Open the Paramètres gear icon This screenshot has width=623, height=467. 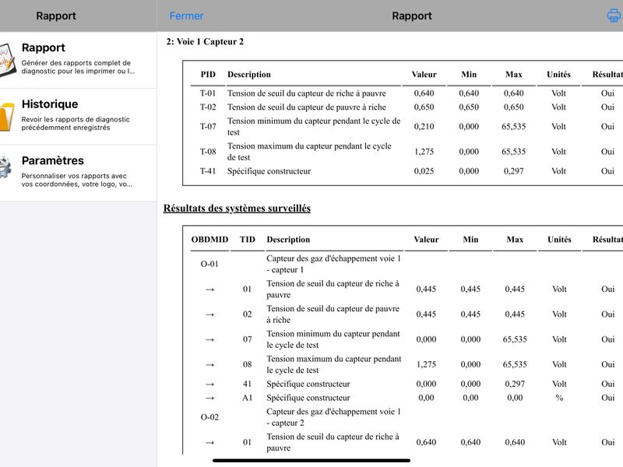pyautogui.click(x=5, y=167)
